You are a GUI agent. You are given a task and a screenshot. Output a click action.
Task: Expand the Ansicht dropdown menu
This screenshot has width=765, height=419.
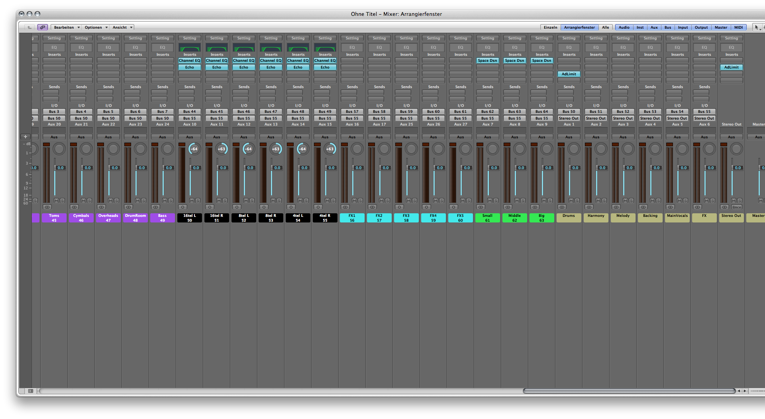(x=122, y=28)
